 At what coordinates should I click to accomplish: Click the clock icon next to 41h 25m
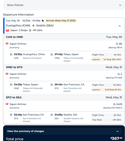30,30
